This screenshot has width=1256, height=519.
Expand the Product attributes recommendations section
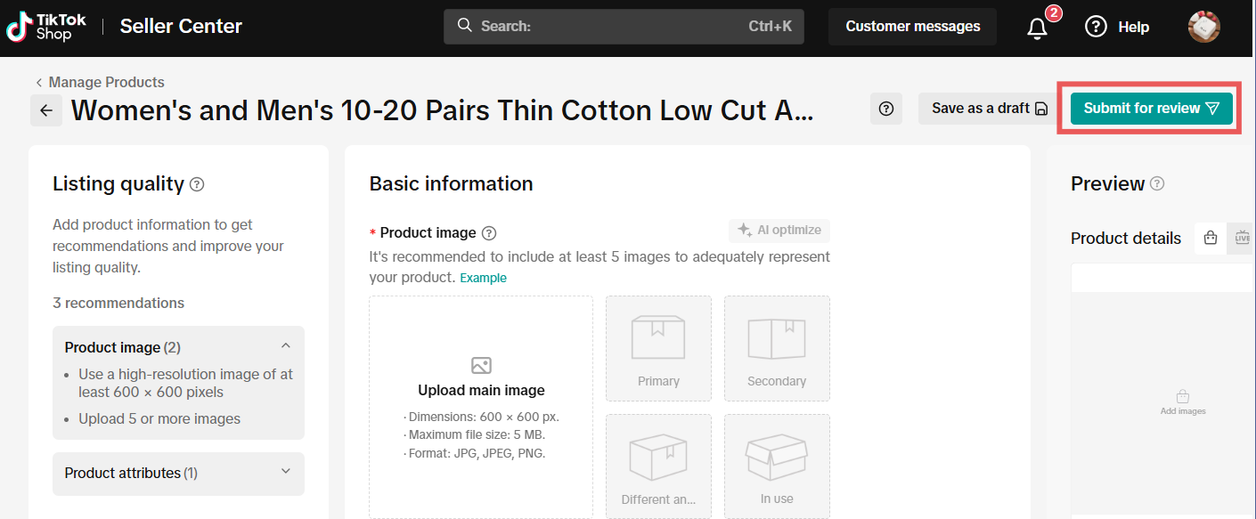(x=285, y=472)
